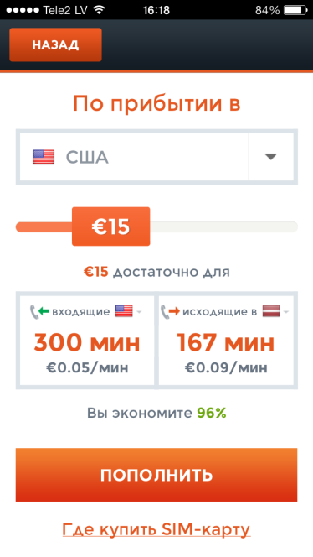This screenshot has width=313, height=557.
Task: Expand the incoming country small arrow
Action: click(139, 312)
